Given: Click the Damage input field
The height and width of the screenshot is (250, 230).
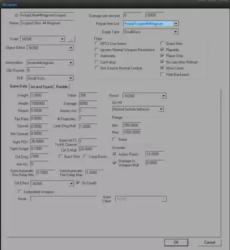Looking at the screenshot, I should click(88, 104).
